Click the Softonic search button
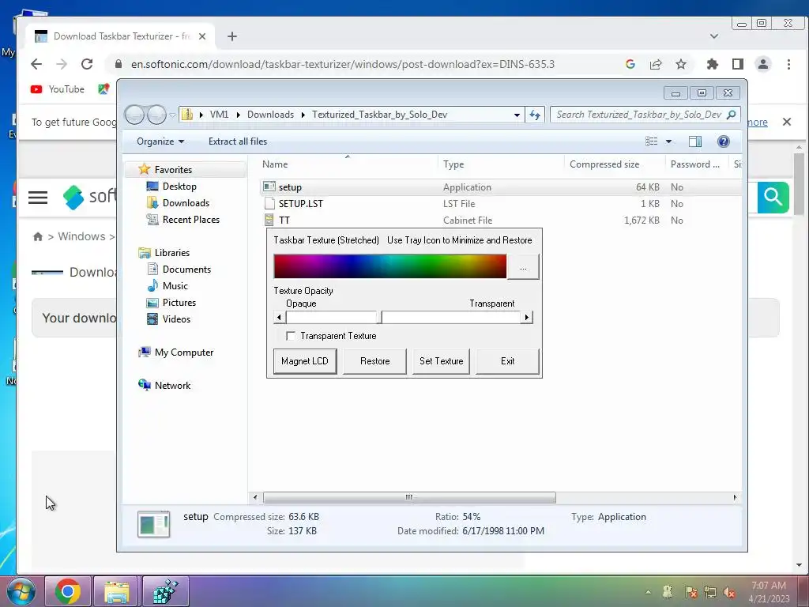This screenshot has width=809, height=607. (773, 197)
